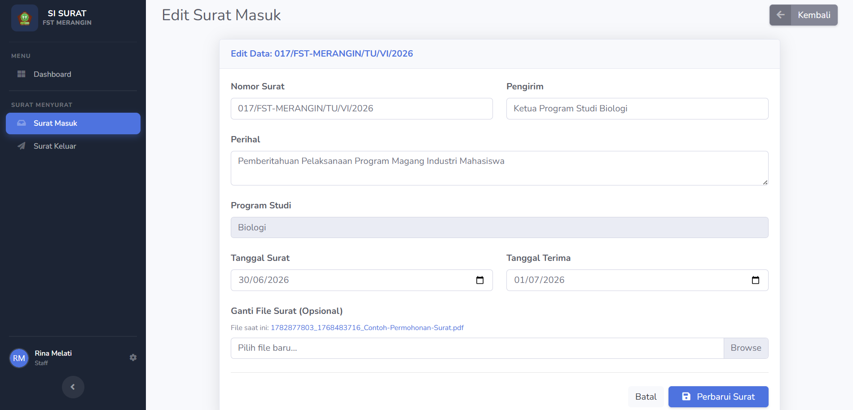The width and height of the screenshot is (853, 410).
Task: Click the Rina Melati user name
Action: pyautogui.click(x=53, y=353)
